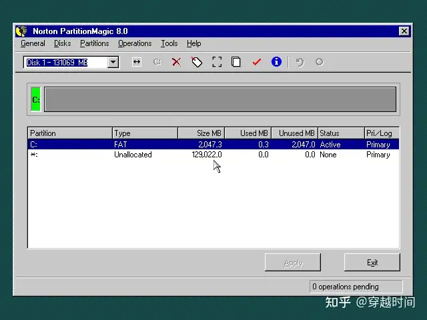This screenshot has width=427, height=320.
Task: Click the 0.3 used MB cell
Action: click(x=264, y=145)
